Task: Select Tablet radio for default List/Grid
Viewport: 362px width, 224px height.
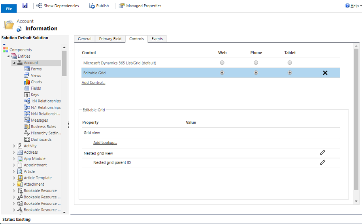Action: point(290,63)
